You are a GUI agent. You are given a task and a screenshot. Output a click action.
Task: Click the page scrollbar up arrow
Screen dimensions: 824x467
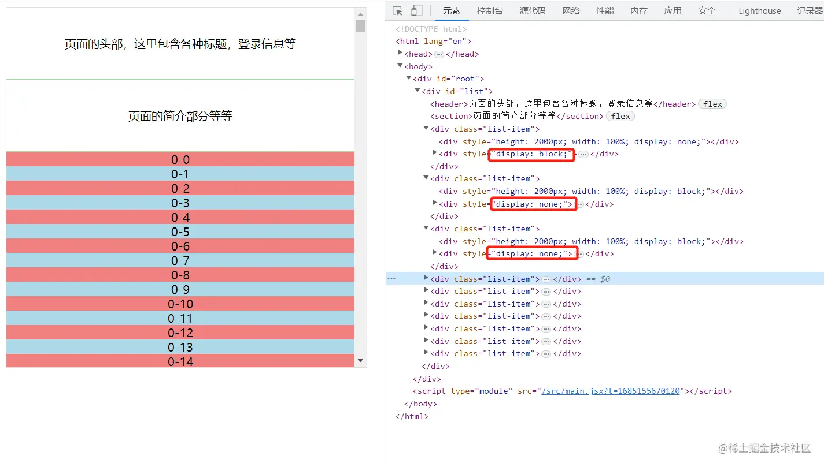point(361,13)
